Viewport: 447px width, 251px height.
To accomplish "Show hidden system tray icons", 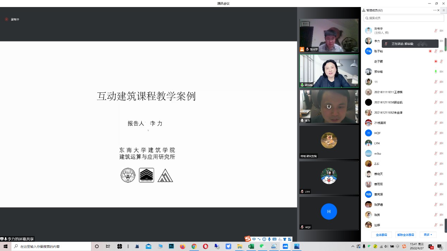I will tap(353, 246).
